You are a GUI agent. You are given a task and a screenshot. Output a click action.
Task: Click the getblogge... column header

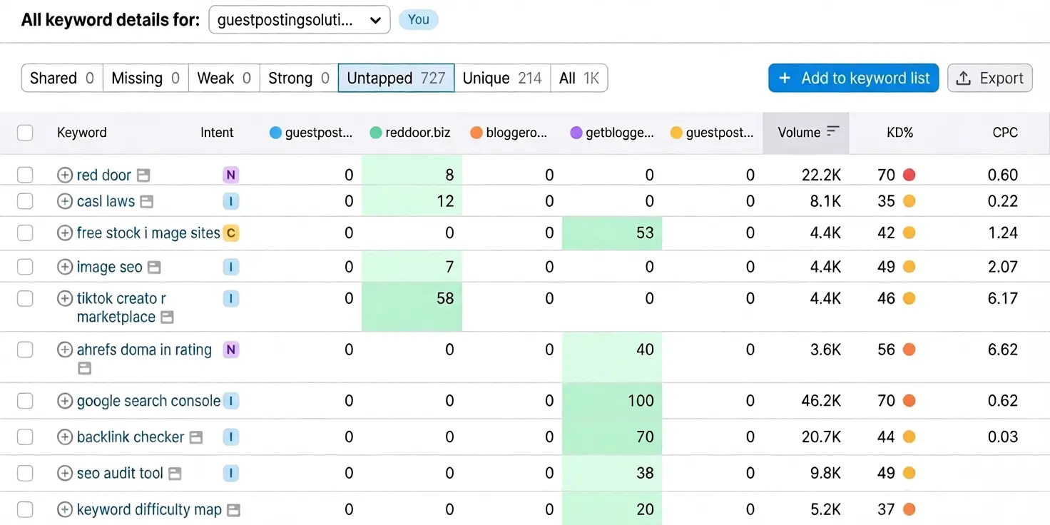(612, 133)
